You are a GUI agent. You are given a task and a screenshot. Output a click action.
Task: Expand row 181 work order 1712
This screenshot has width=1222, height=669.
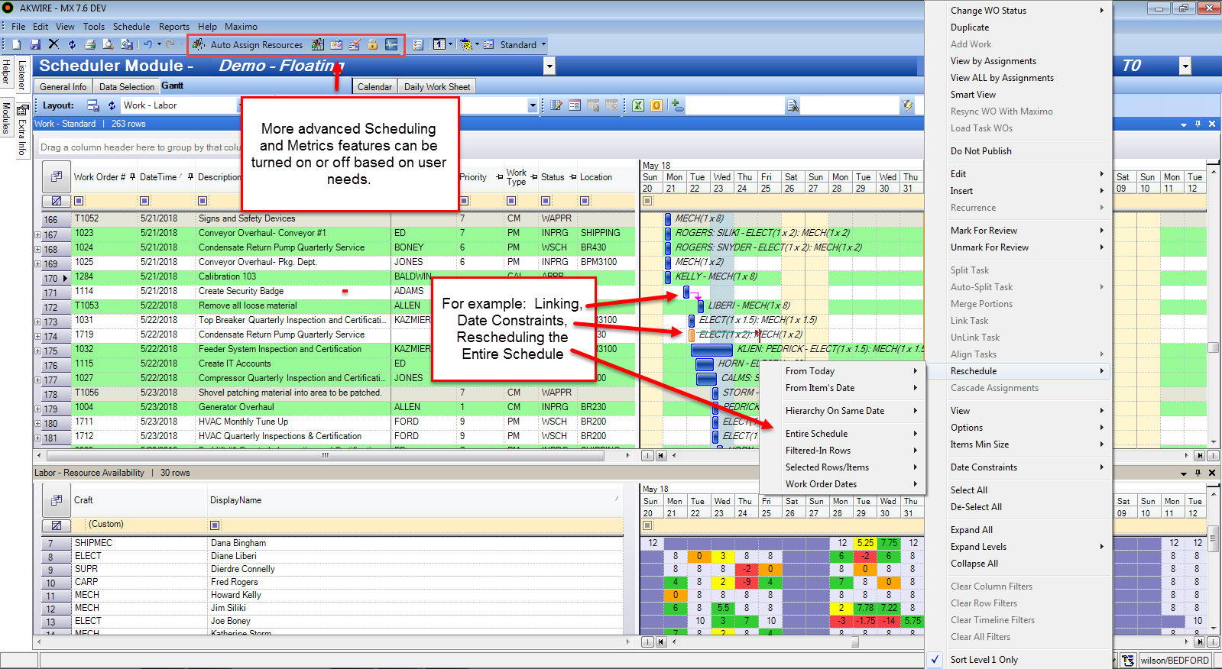pos(38,438)
